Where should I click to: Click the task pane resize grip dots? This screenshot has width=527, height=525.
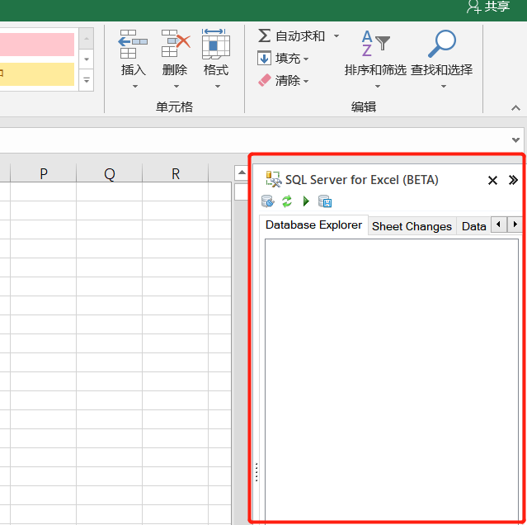pyautogui.click(x=256, y=472)
